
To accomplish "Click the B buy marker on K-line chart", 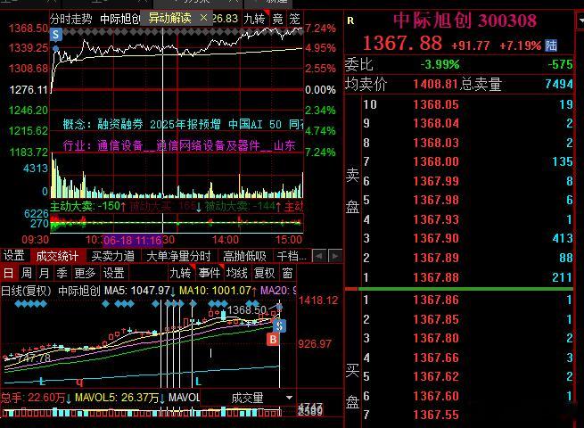I will point(273,340).
